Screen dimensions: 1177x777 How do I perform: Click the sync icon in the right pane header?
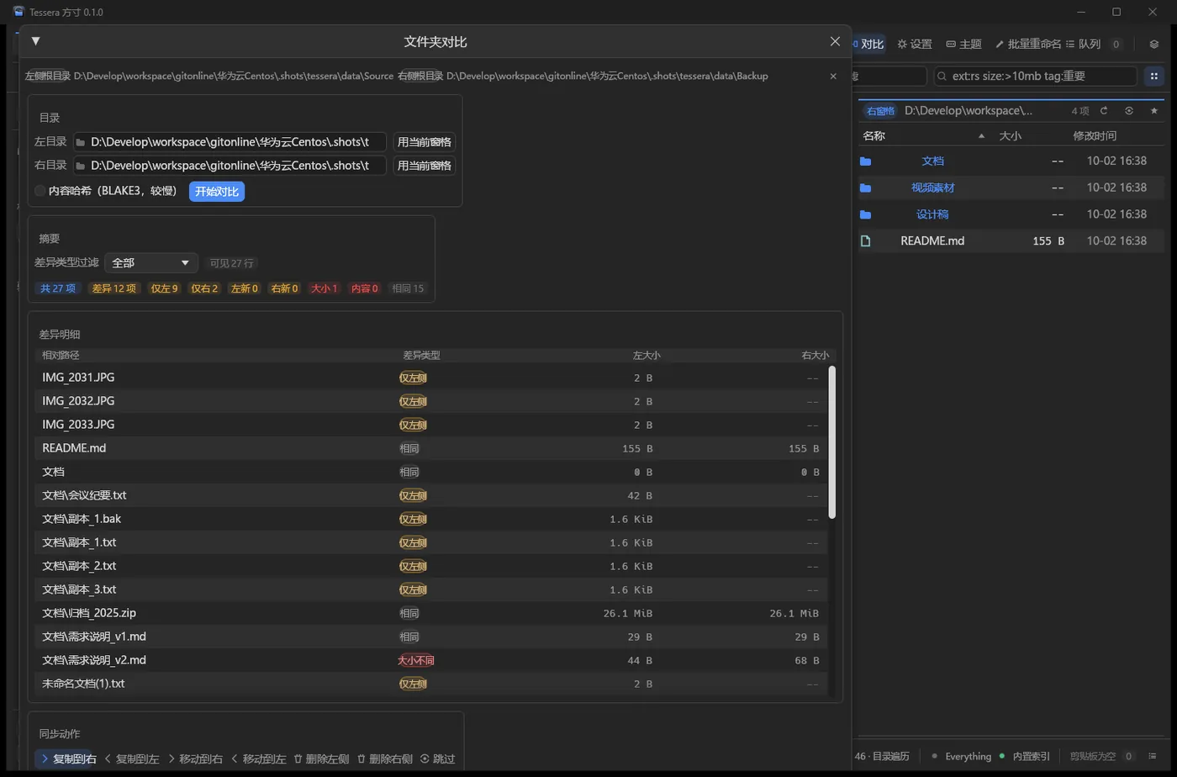tap(1129, 111)
